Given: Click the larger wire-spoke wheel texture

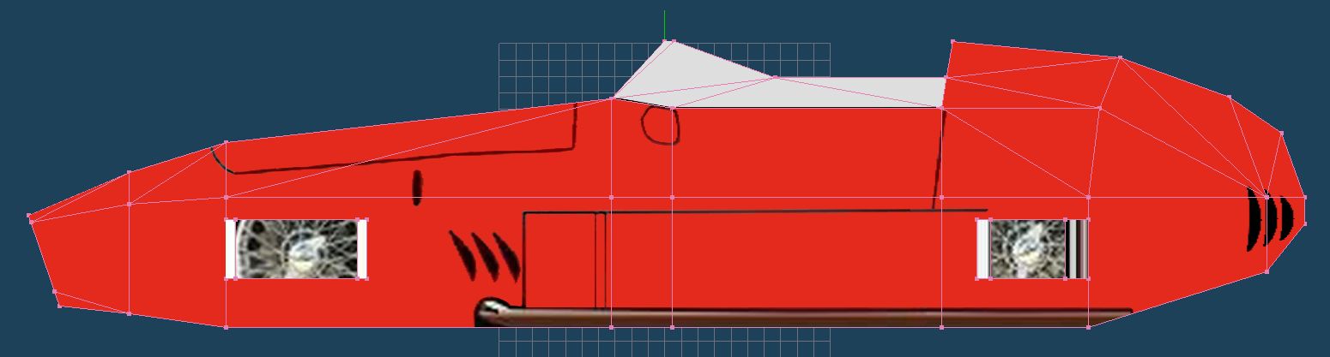Looking at the screenshot, I should coord(297,248).
